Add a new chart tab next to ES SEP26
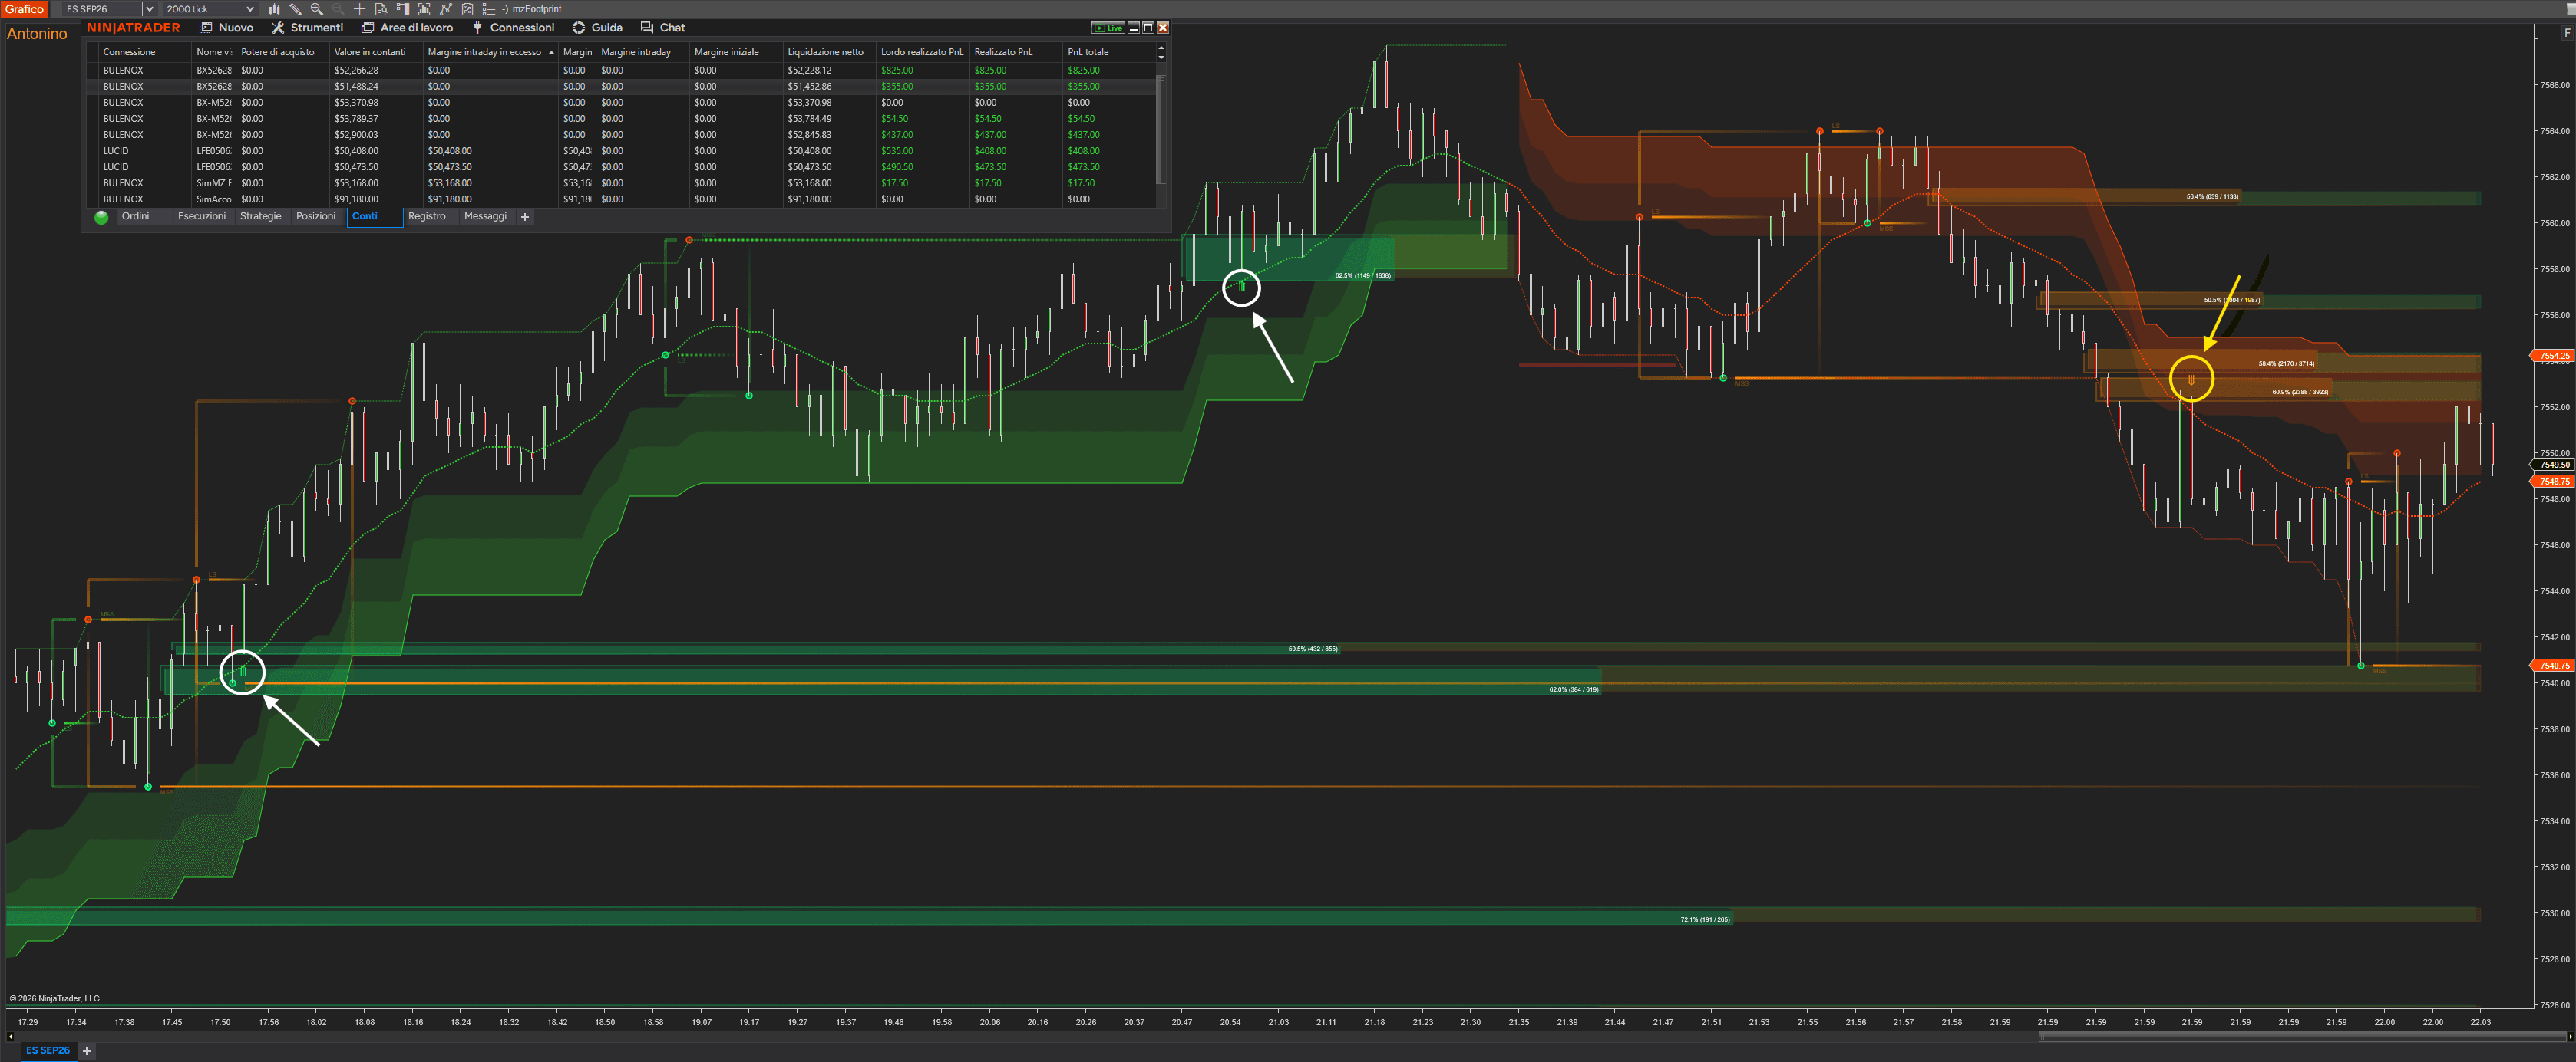Screen dimensions: 2576x1062 [87, 1050]
